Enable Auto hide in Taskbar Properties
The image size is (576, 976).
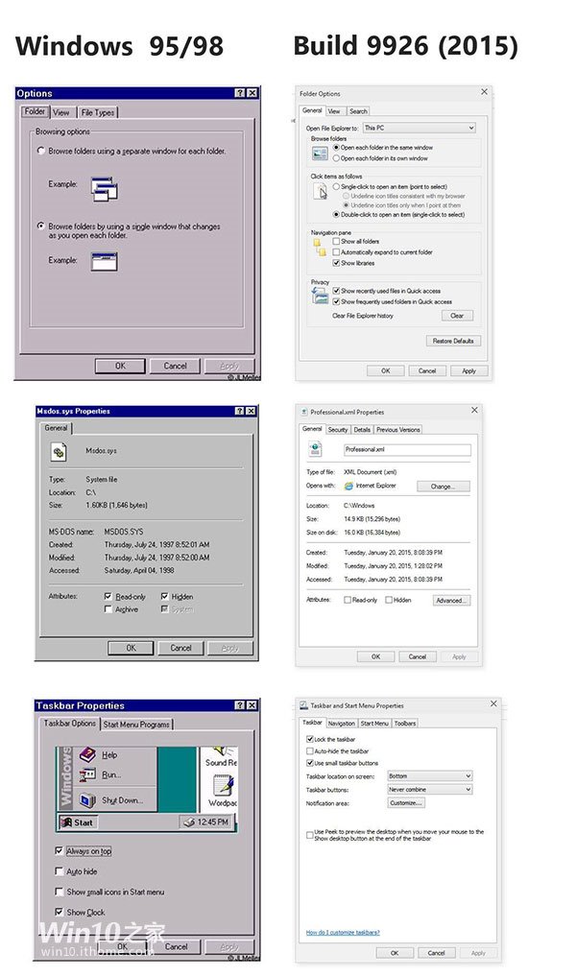(60, 870)
